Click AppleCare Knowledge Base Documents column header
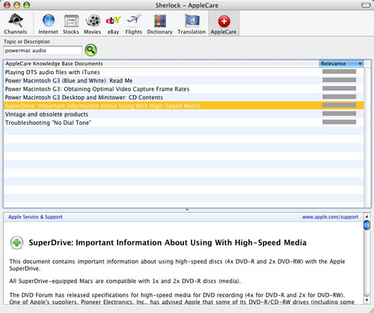The width and height of the screenshot is (374, 313). (161, 63)
